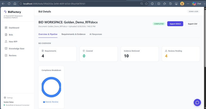Screen dimensions: 206x109
Task: Click the BidFactory logo
Action: 13,12
